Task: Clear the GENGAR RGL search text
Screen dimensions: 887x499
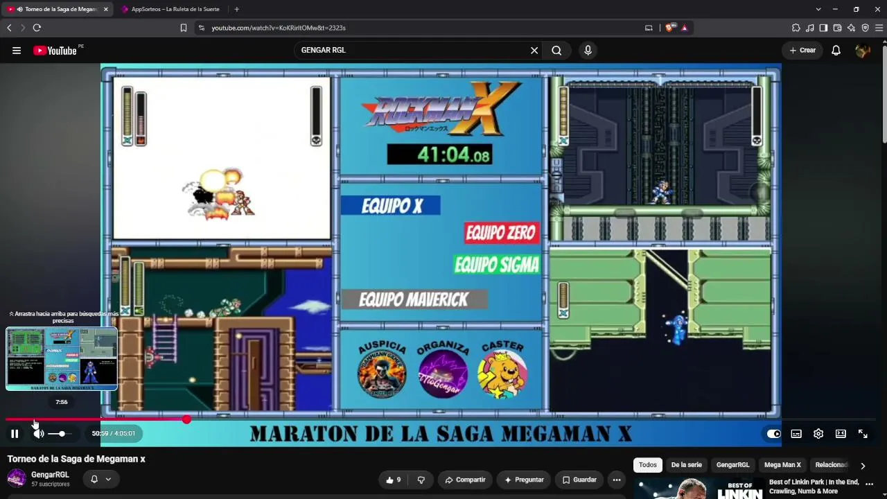Action: (534, 50)
